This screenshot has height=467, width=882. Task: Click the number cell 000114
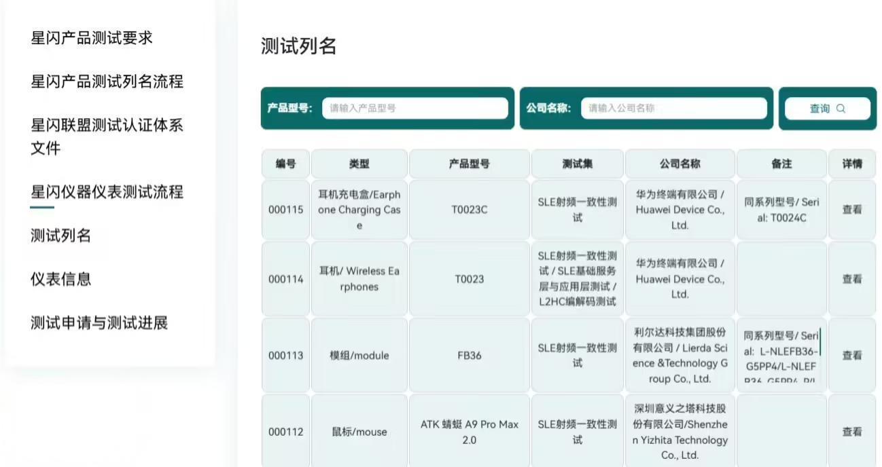tap(285, 279)
